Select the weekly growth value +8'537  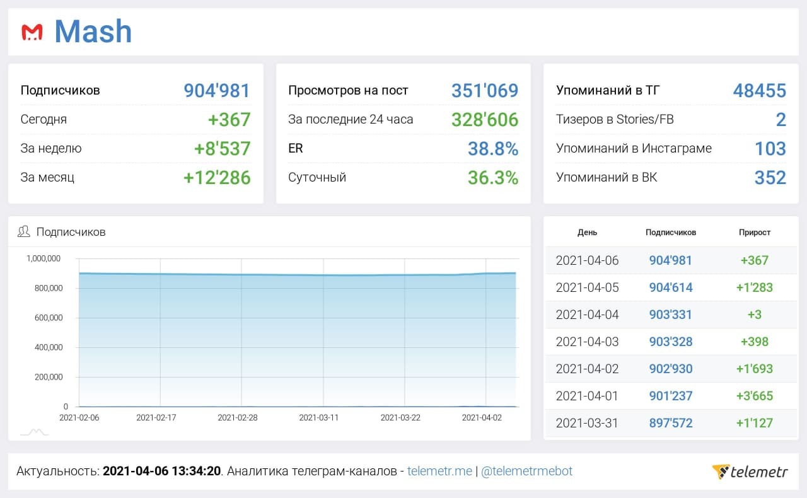tap(223, 149)
